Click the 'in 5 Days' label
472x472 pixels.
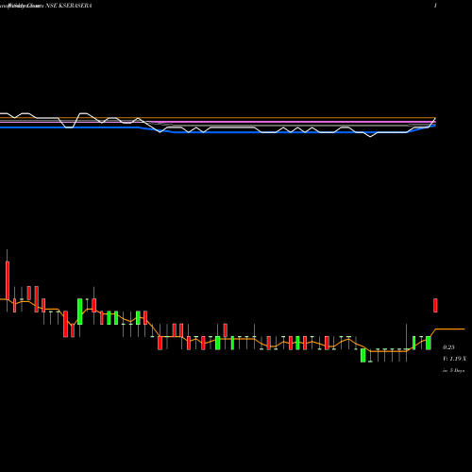[454, 371]
